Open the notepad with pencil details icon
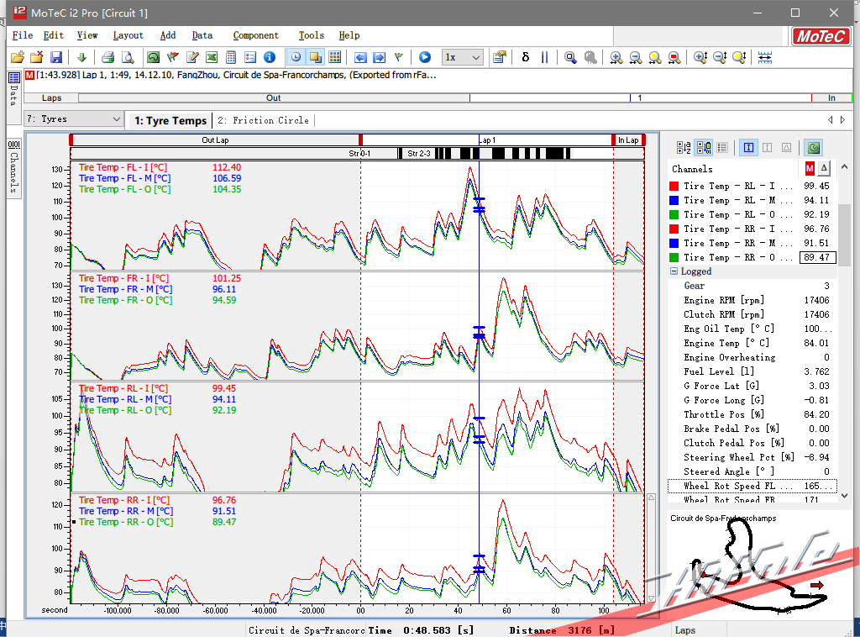The width and height of the screenshot is (860, 637). [192, 57]
